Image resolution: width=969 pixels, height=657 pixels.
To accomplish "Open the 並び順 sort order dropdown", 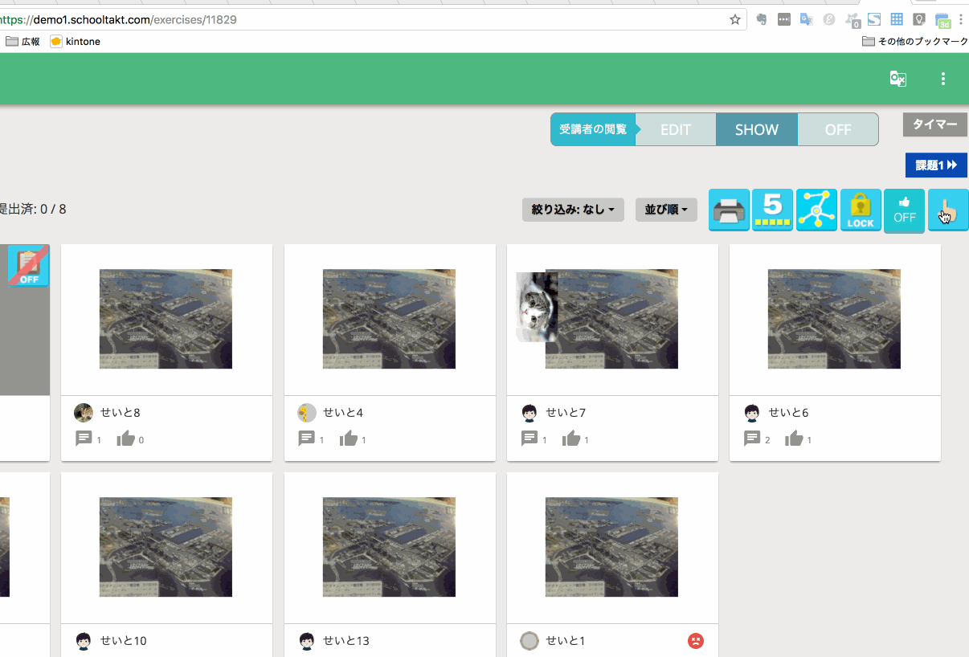I will pyautogui.click(x=666, y=210).
